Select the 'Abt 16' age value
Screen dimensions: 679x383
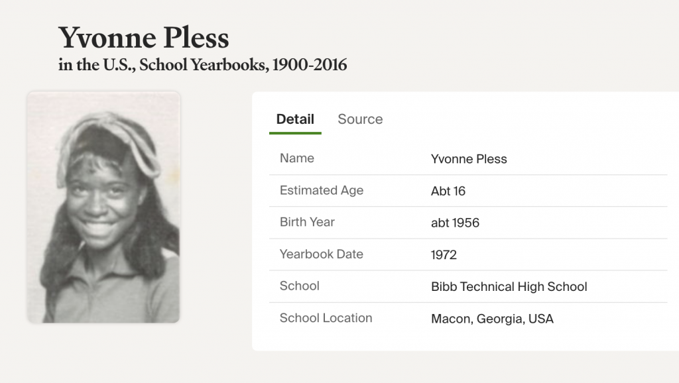click(x=448, y=191)
